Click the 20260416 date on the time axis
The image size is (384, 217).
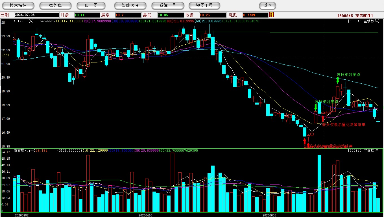145,215
